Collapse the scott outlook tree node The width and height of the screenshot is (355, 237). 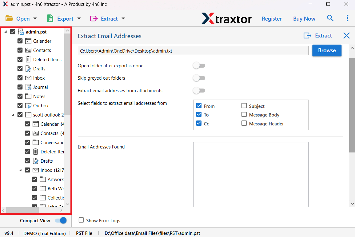click(x=13, y=115)
